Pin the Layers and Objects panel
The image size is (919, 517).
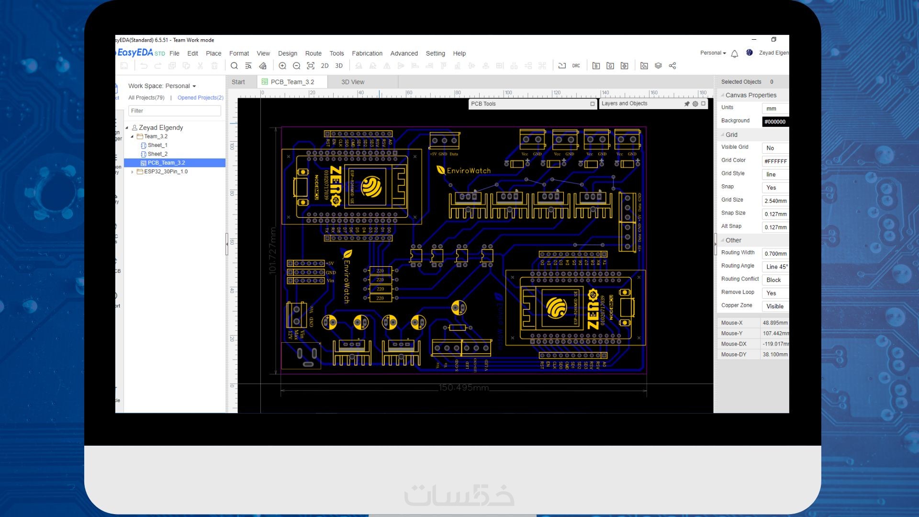coord(687,104)
